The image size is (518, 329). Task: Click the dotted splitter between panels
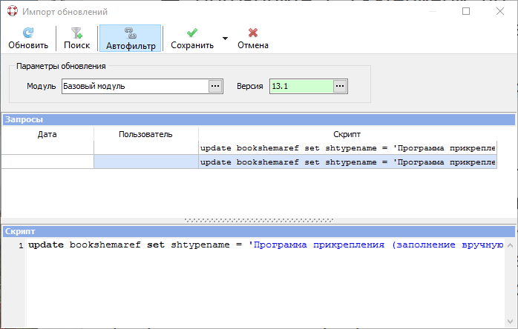[x=259, y=220]
